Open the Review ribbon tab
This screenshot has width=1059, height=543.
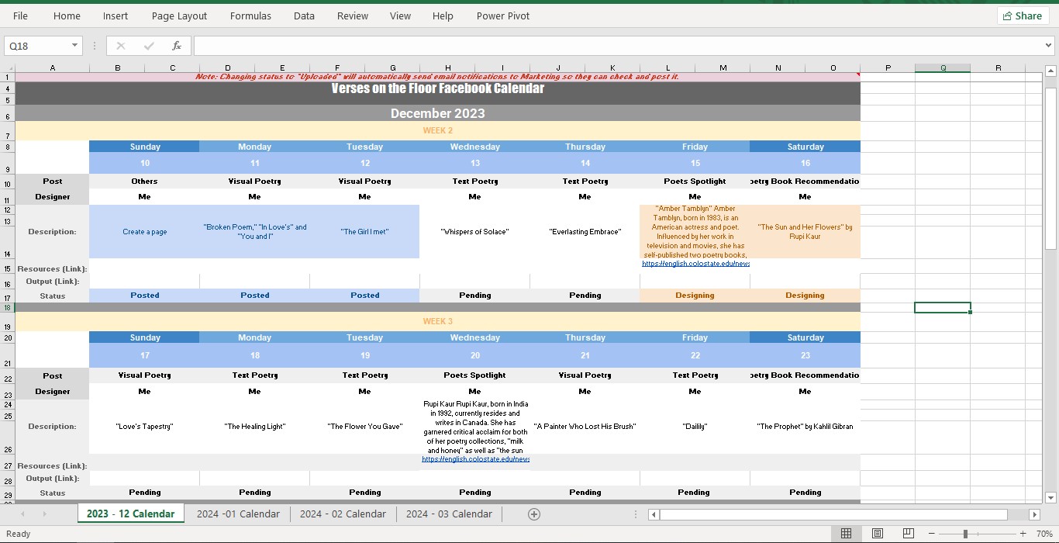pyautogui.click(x=353, y=16)
